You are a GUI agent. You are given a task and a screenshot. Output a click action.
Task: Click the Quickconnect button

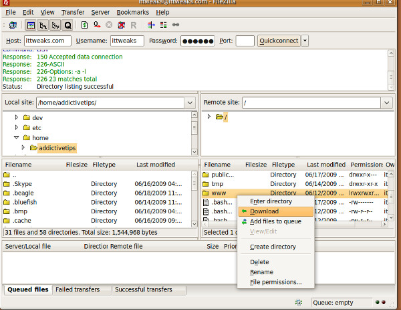coord(279,41)
